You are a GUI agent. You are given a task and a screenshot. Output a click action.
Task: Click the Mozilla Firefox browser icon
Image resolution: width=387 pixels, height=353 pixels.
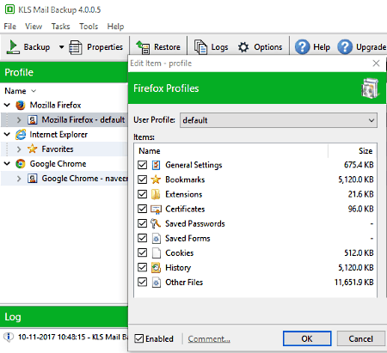click(21, 105)
